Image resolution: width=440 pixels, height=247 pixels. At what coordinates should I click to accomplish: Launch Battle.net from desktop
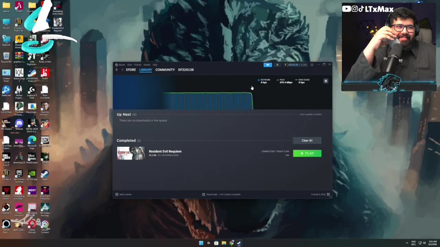click(x=6, y=91)
